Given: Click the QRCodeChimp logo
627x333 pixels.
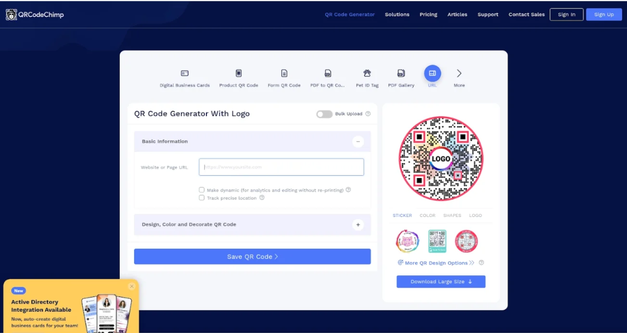Looking at the screenshot, I should click(35, 14).
